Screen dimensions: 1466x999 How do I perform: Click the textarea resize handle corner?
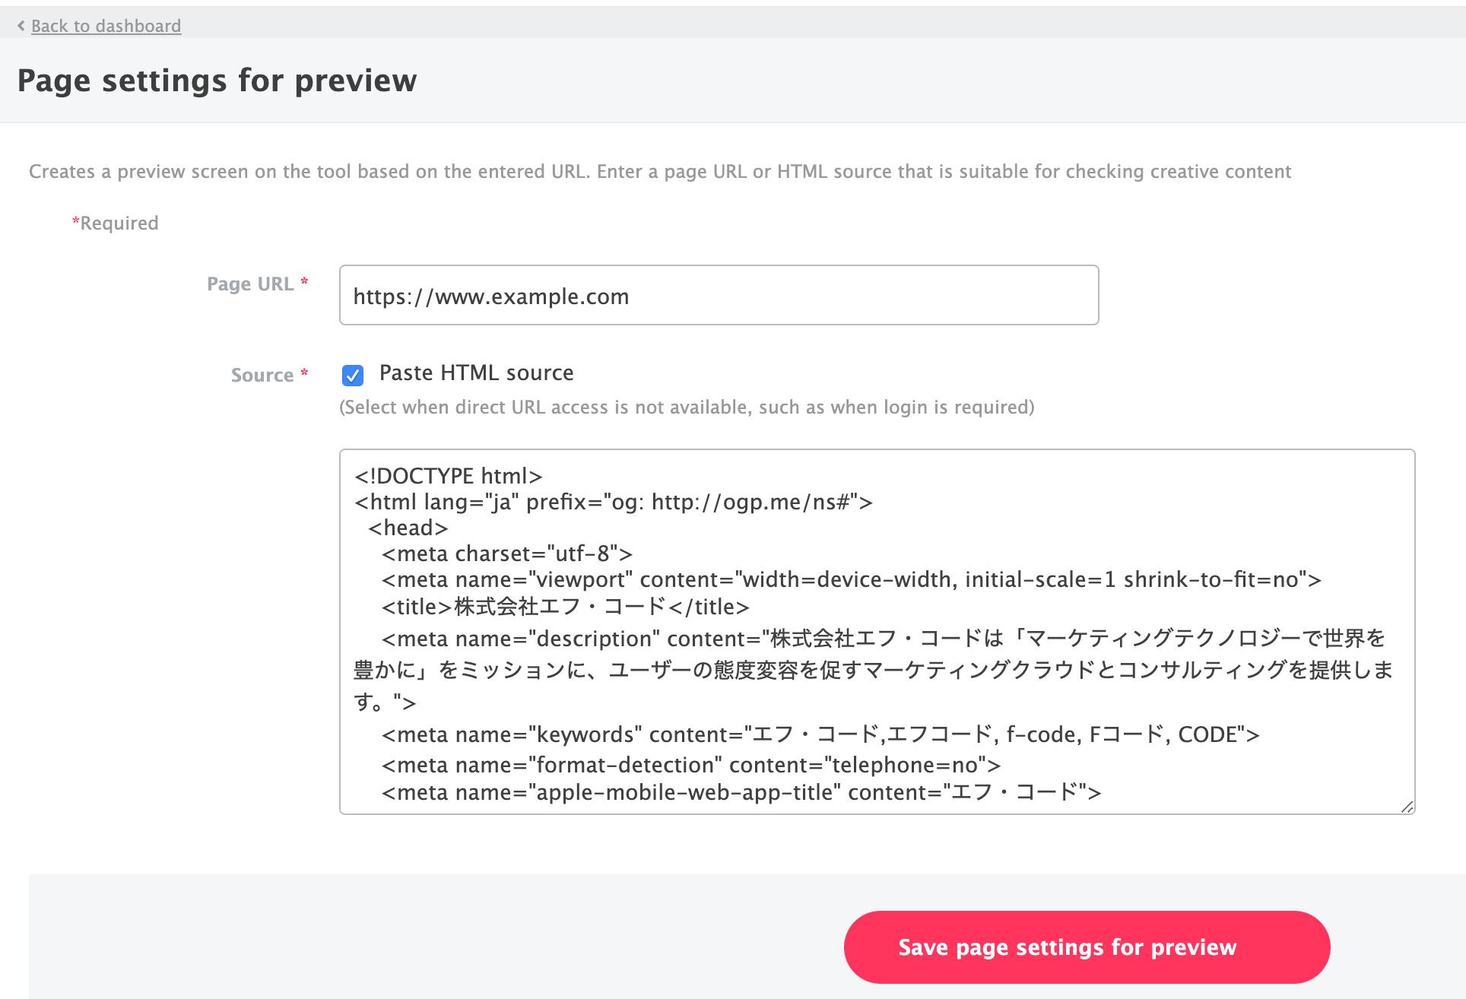1407,807
